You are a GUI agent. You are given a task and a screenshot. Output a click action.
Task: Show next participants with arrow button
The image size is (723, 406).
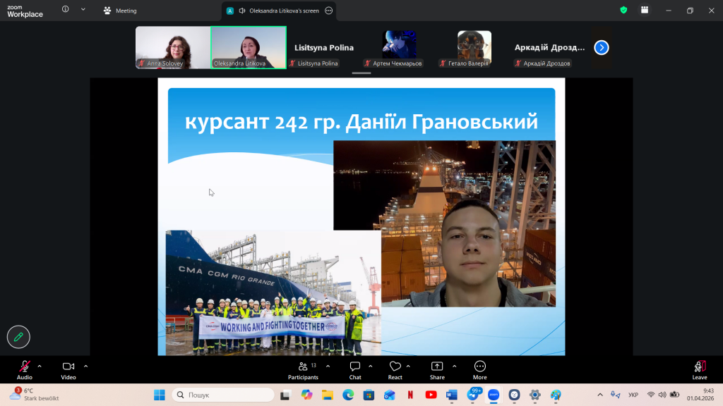(x=601, y=47)
